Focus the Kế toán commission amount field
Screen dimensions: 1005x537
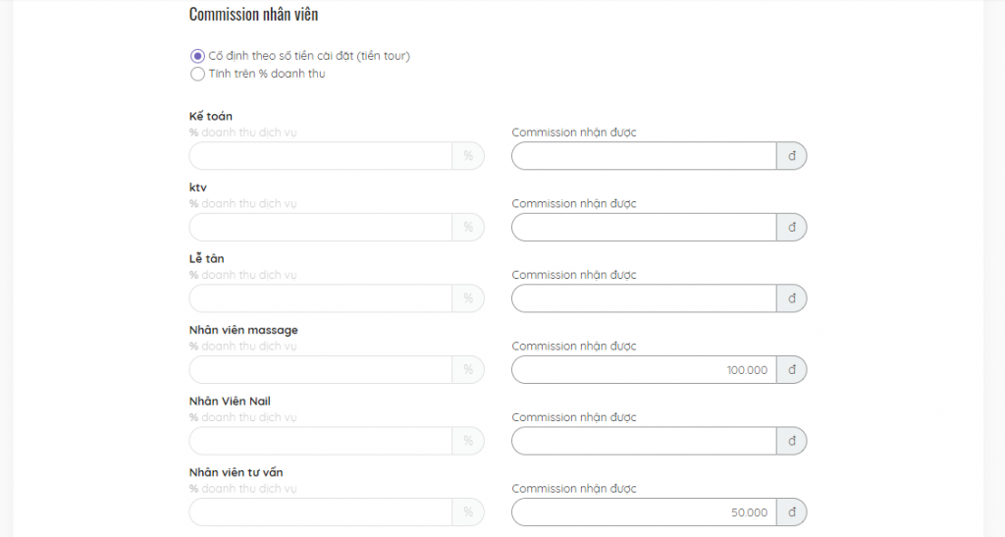click(x=644, y=156)
